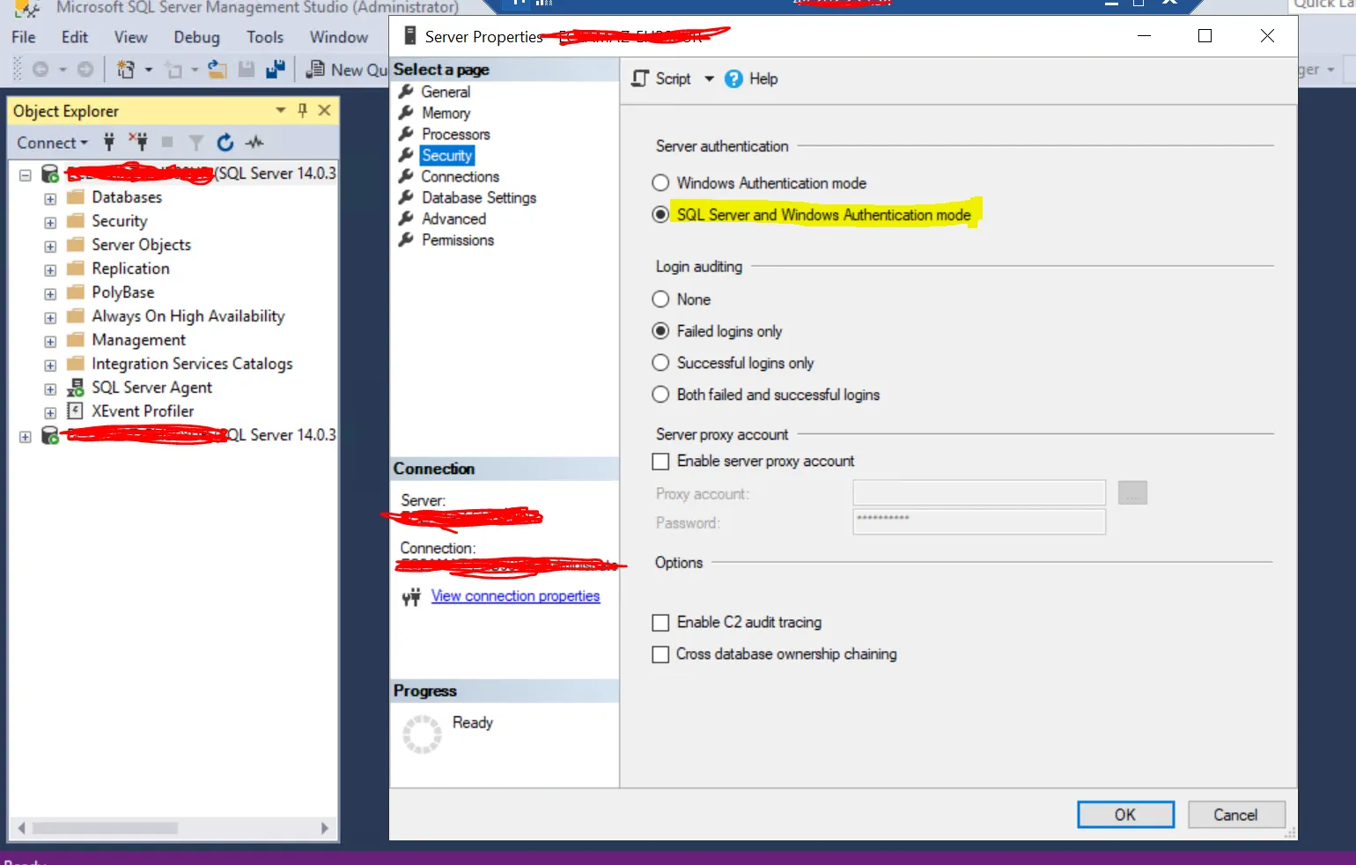Open the Connect dropdown in Object Explorer

pos(52,143)
